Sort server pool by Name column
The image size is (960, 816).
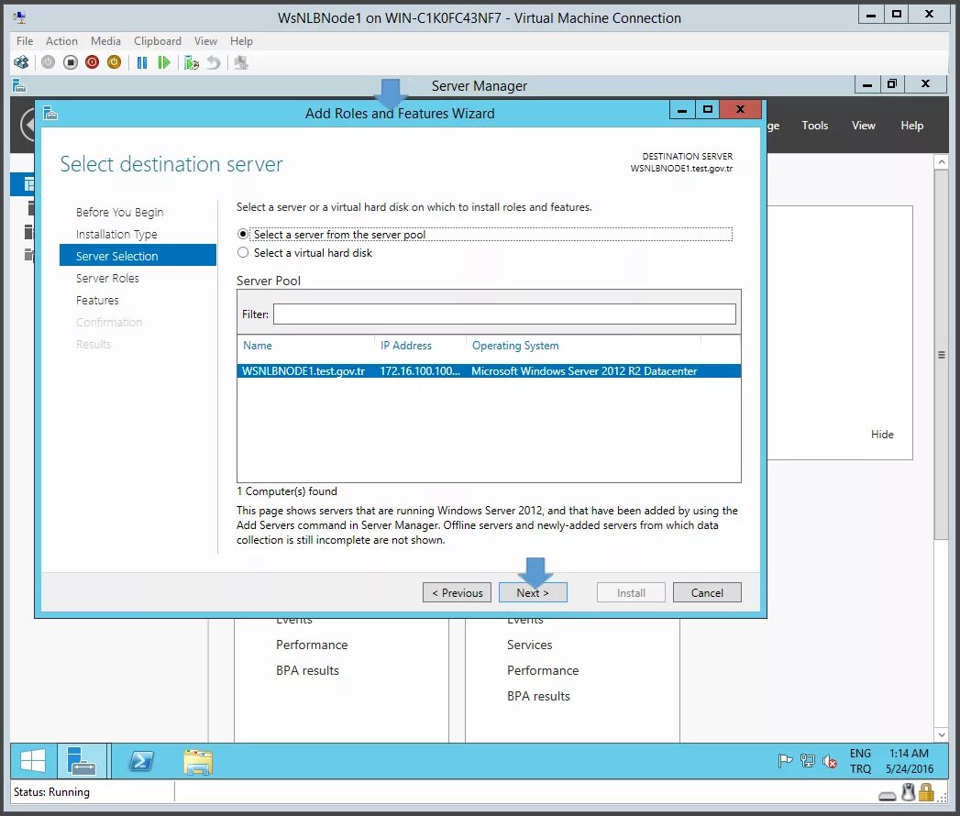257,346
